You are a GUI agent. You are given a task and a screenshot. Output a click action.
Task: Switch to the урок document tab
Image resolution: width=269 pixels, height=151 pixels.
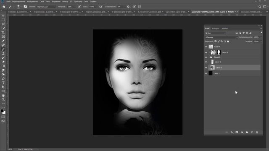point(177,12)
